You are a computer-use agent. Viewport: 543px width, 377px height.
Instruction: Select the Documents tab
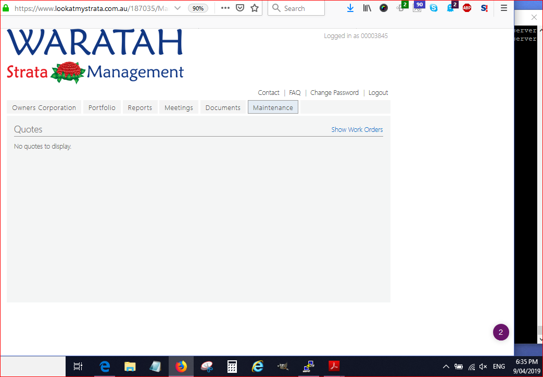pyautogui.click(x=223, y=107)
